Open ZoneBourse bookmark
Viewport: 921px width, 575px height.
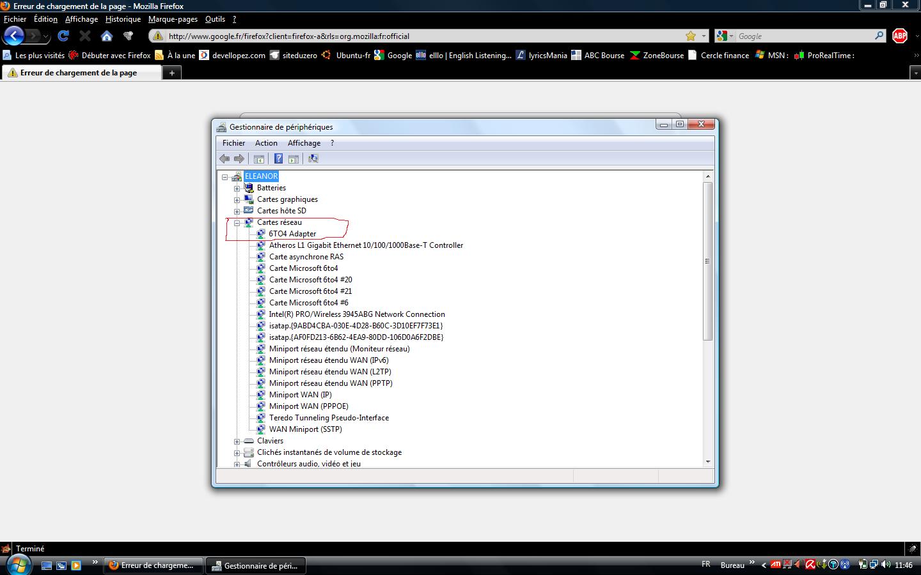[x=657, y=56]
